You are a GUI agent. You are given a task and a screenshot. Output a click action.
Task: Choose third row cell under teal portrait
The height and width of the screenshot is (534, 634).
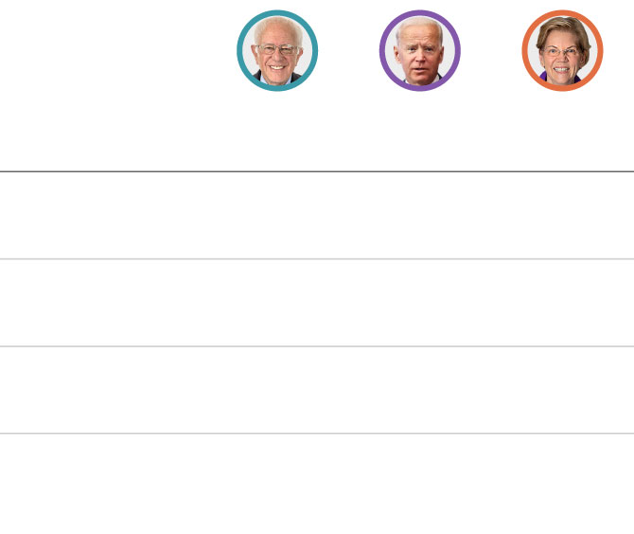coord(277,390)
